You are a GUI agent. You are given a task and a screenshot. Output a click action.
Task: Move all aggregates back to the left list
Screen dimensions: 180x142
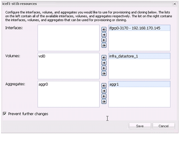coord(104,101)
